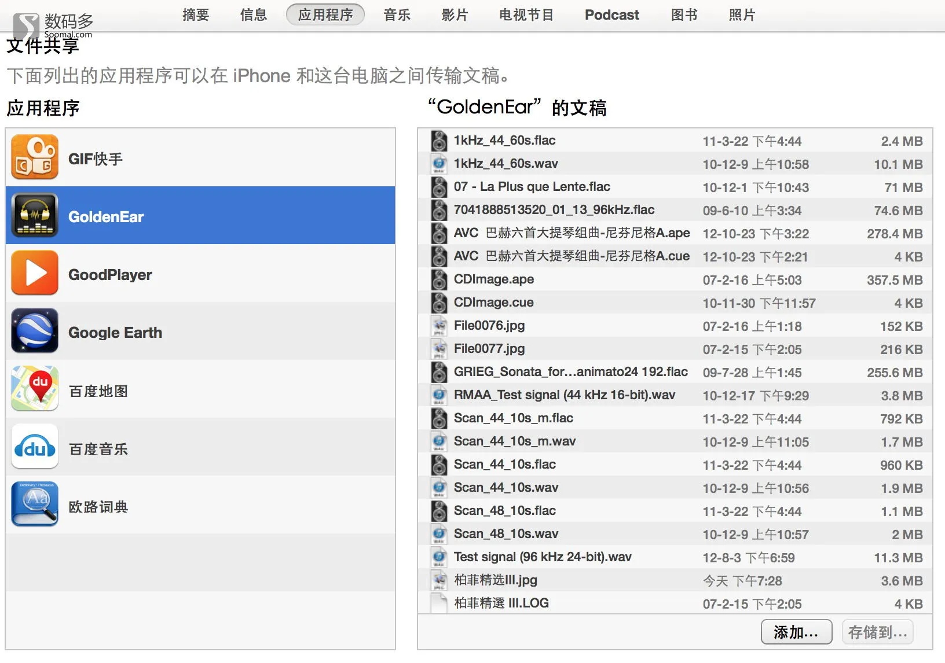The width and height of the screenshot is (945, 663).
Task: Click the icon beside the 尼芬尼格A.ape file
Action: pos(439,233)
